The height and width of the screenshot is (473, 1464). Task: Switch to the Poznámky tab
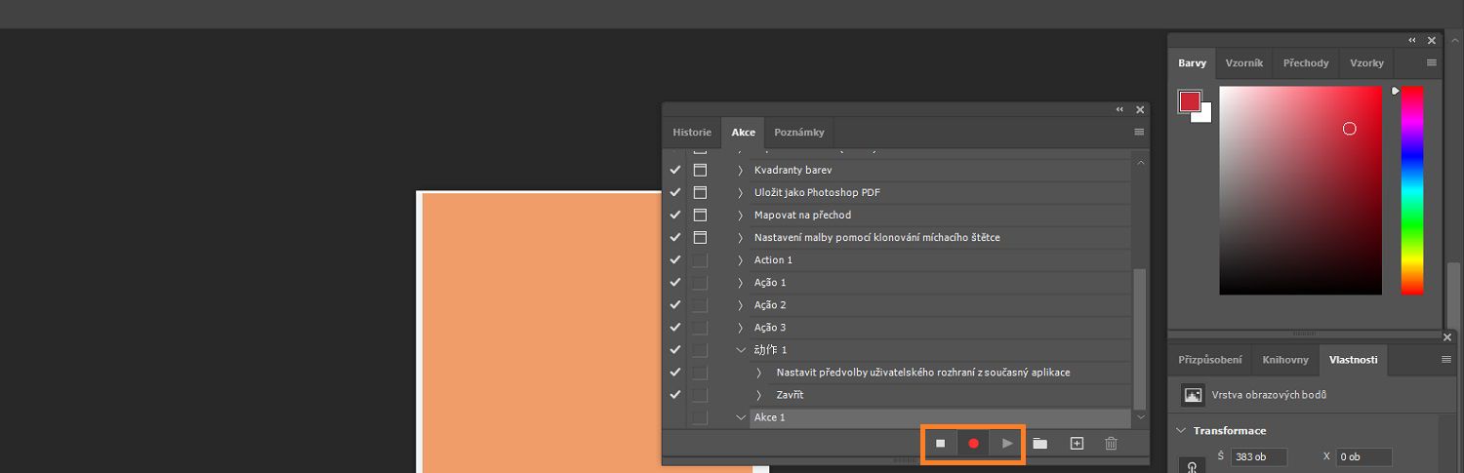click(799, 132)
